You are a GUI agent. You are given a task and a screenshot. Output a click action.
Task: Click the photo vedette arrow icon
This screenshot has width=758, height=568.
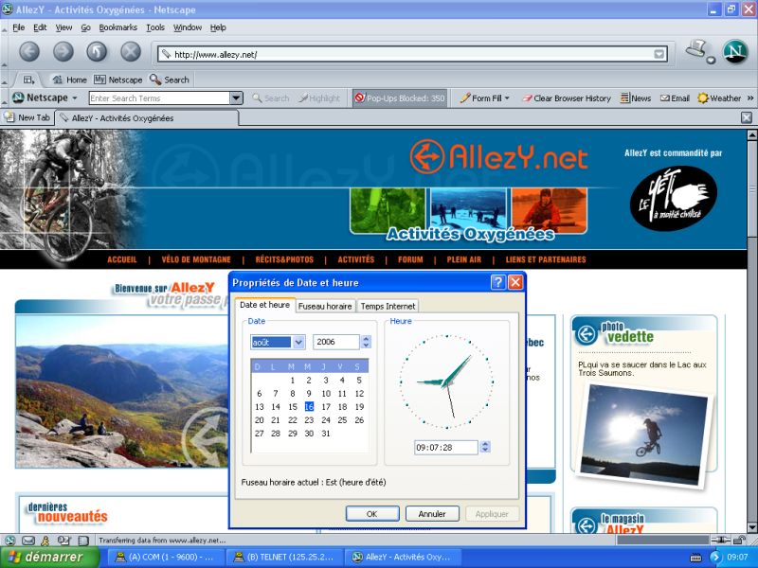[587, 334]
